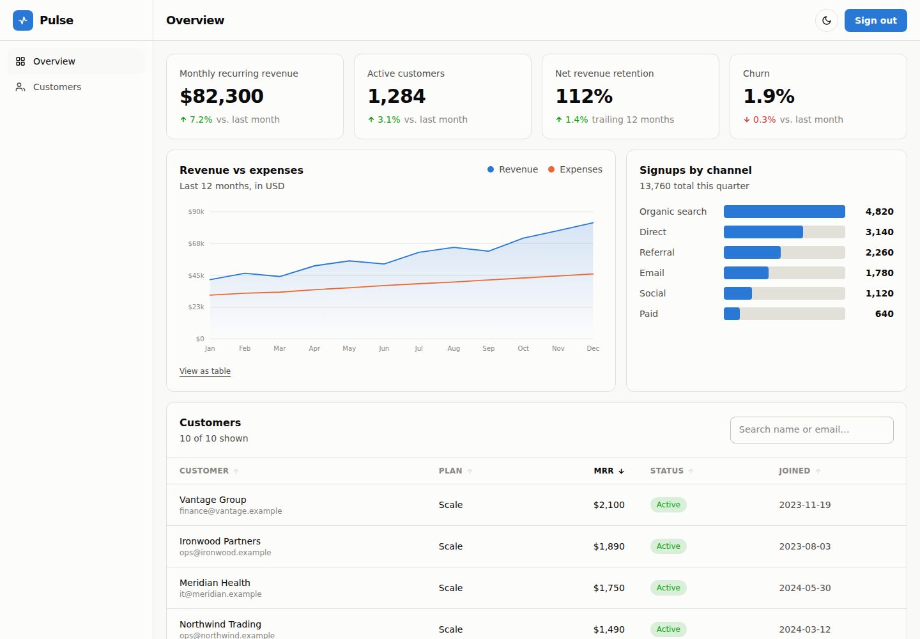Click the Organic search signup bar
Screen dimensions: 920x639
click(785, 212)
